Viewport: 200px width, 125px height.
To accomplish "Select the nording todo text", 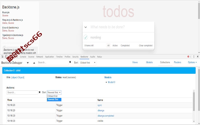I will click(96, 37).
